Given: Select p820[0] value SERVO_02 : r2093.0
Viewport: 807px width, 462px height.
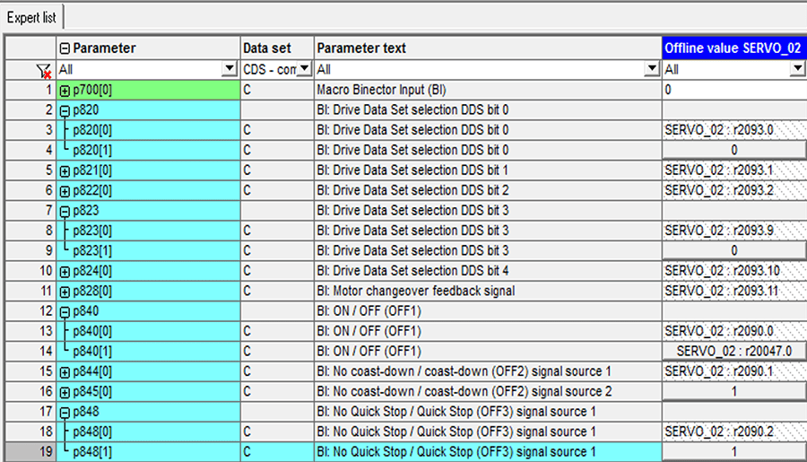Looking at the screenshot, I should pos(734,130).
